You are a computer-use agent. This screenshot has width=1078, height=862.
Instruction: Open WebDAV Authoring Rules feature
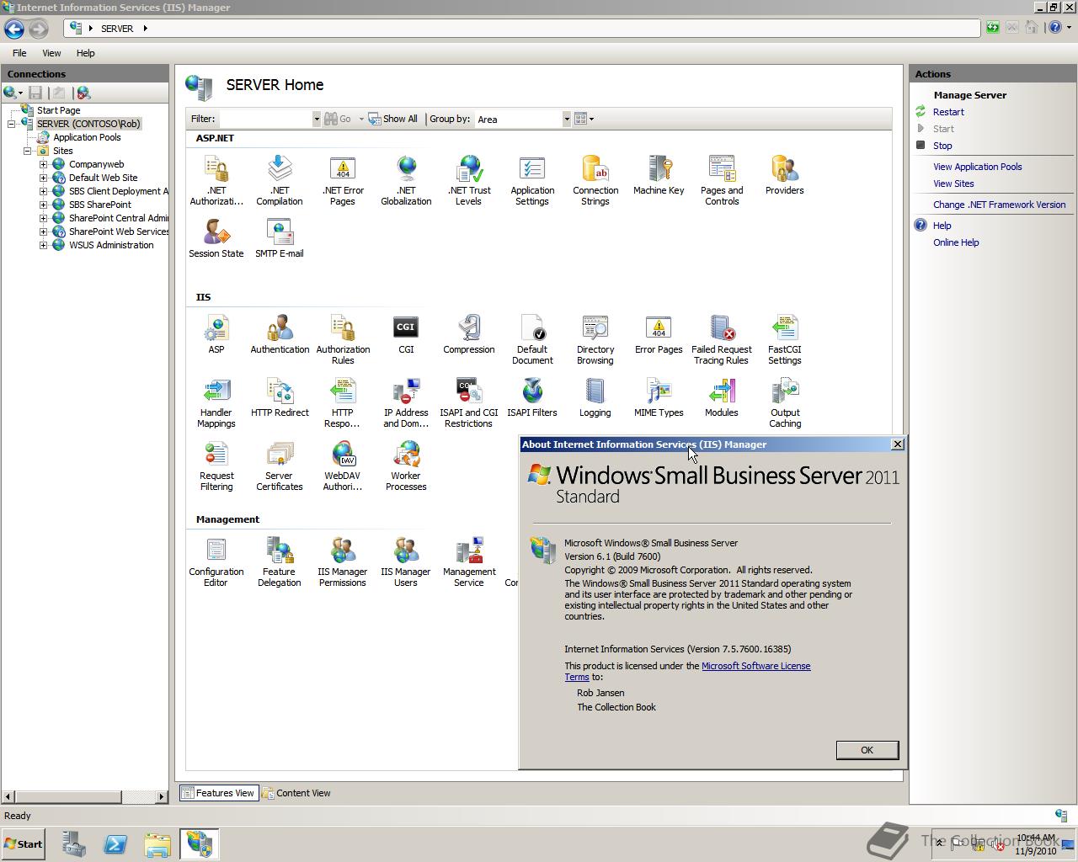(343, 466)
